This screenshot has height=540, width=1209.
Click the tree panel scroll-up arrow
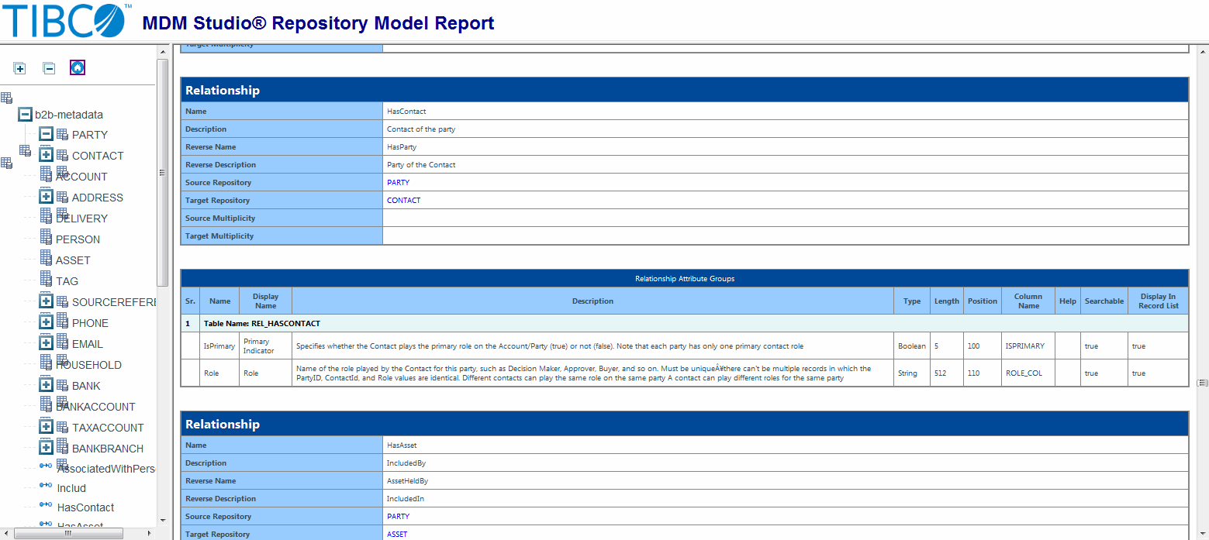click(x=163, y=53)
